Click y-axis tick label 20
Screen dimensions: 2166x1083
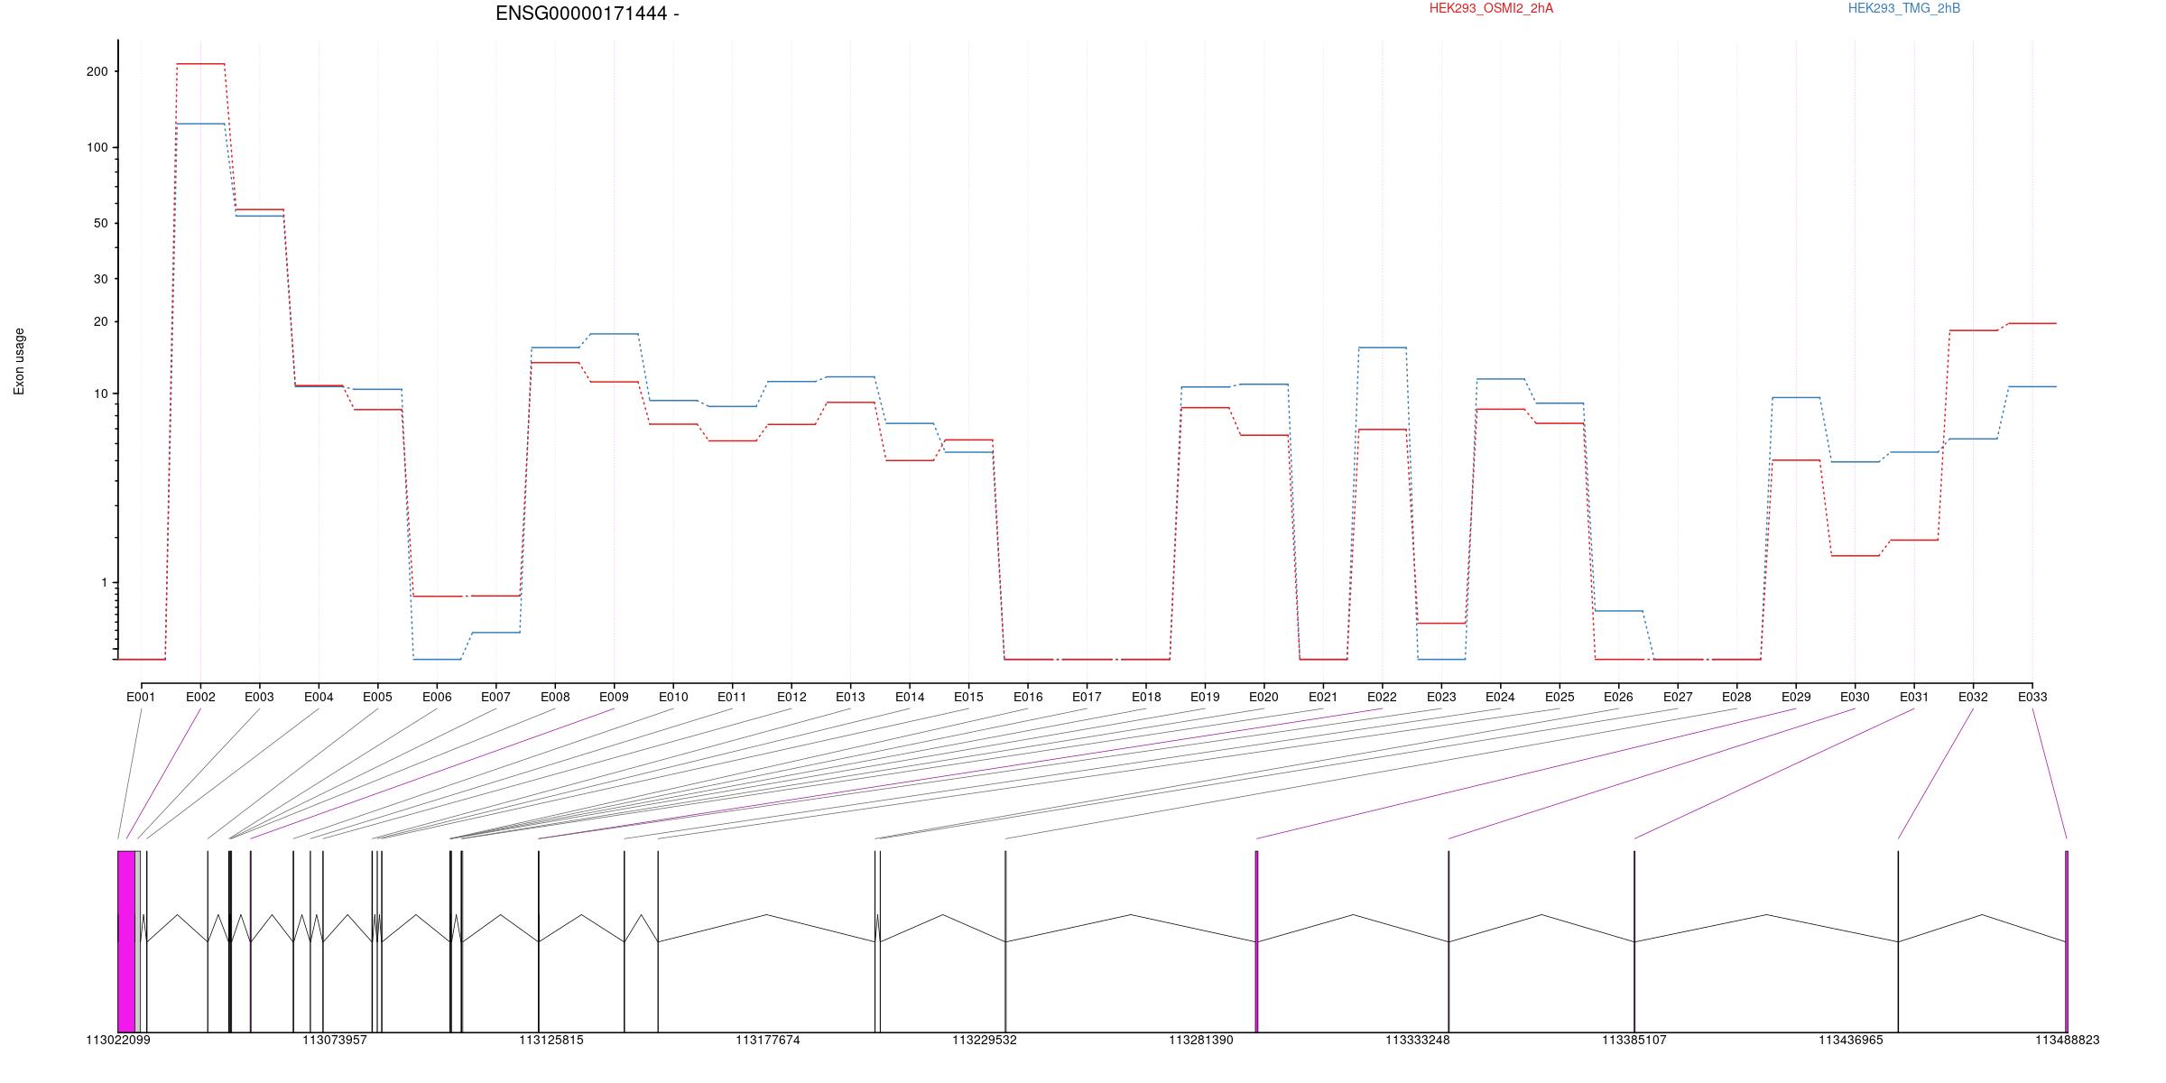(100, 321)
